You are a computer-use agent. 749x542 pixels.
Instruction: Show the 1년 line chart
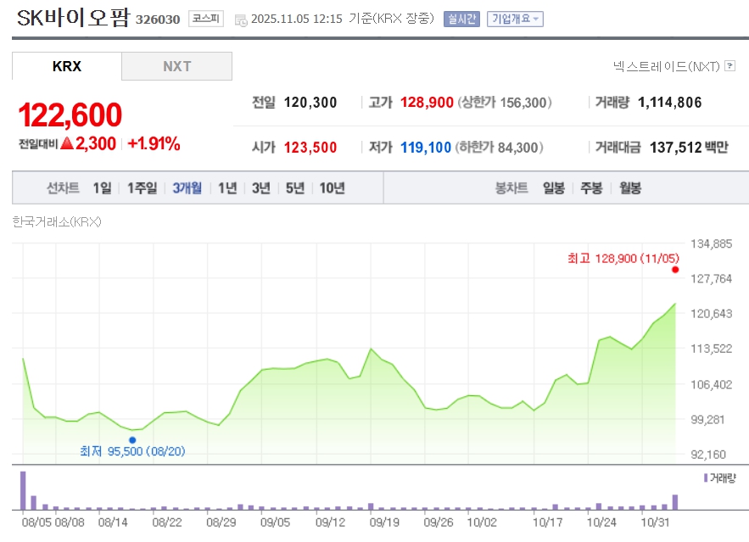[227, 188]
